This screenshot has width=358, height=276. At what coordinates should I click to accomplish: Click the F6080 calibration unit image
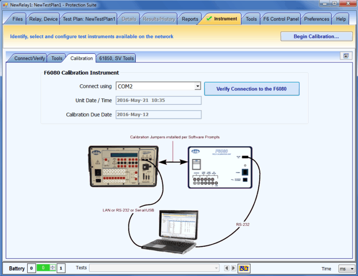[x=220, y=167]
